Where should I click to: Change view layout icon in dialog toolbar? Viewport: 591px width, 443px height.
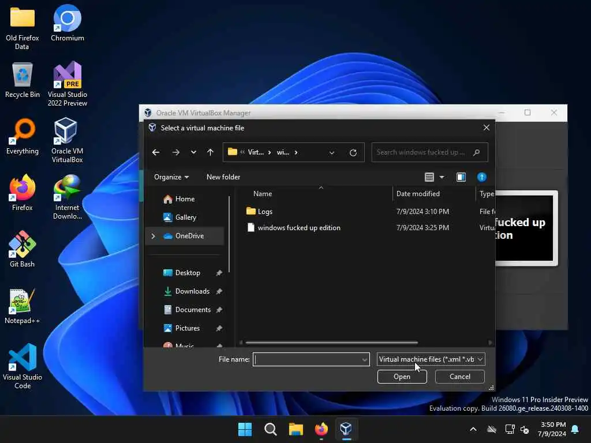click(429, 177)
